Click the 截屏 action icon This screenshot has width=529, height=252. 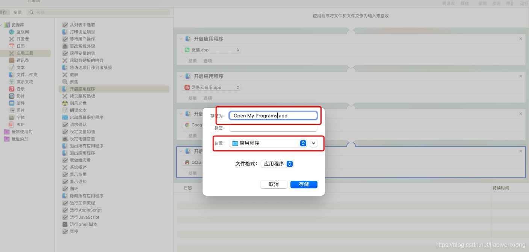pyautogui.click(x=65, y=75)
